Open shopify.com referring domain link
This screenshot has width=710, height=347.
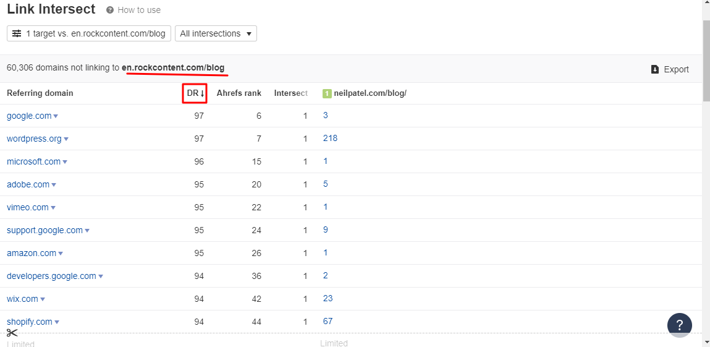coord(30,322)
